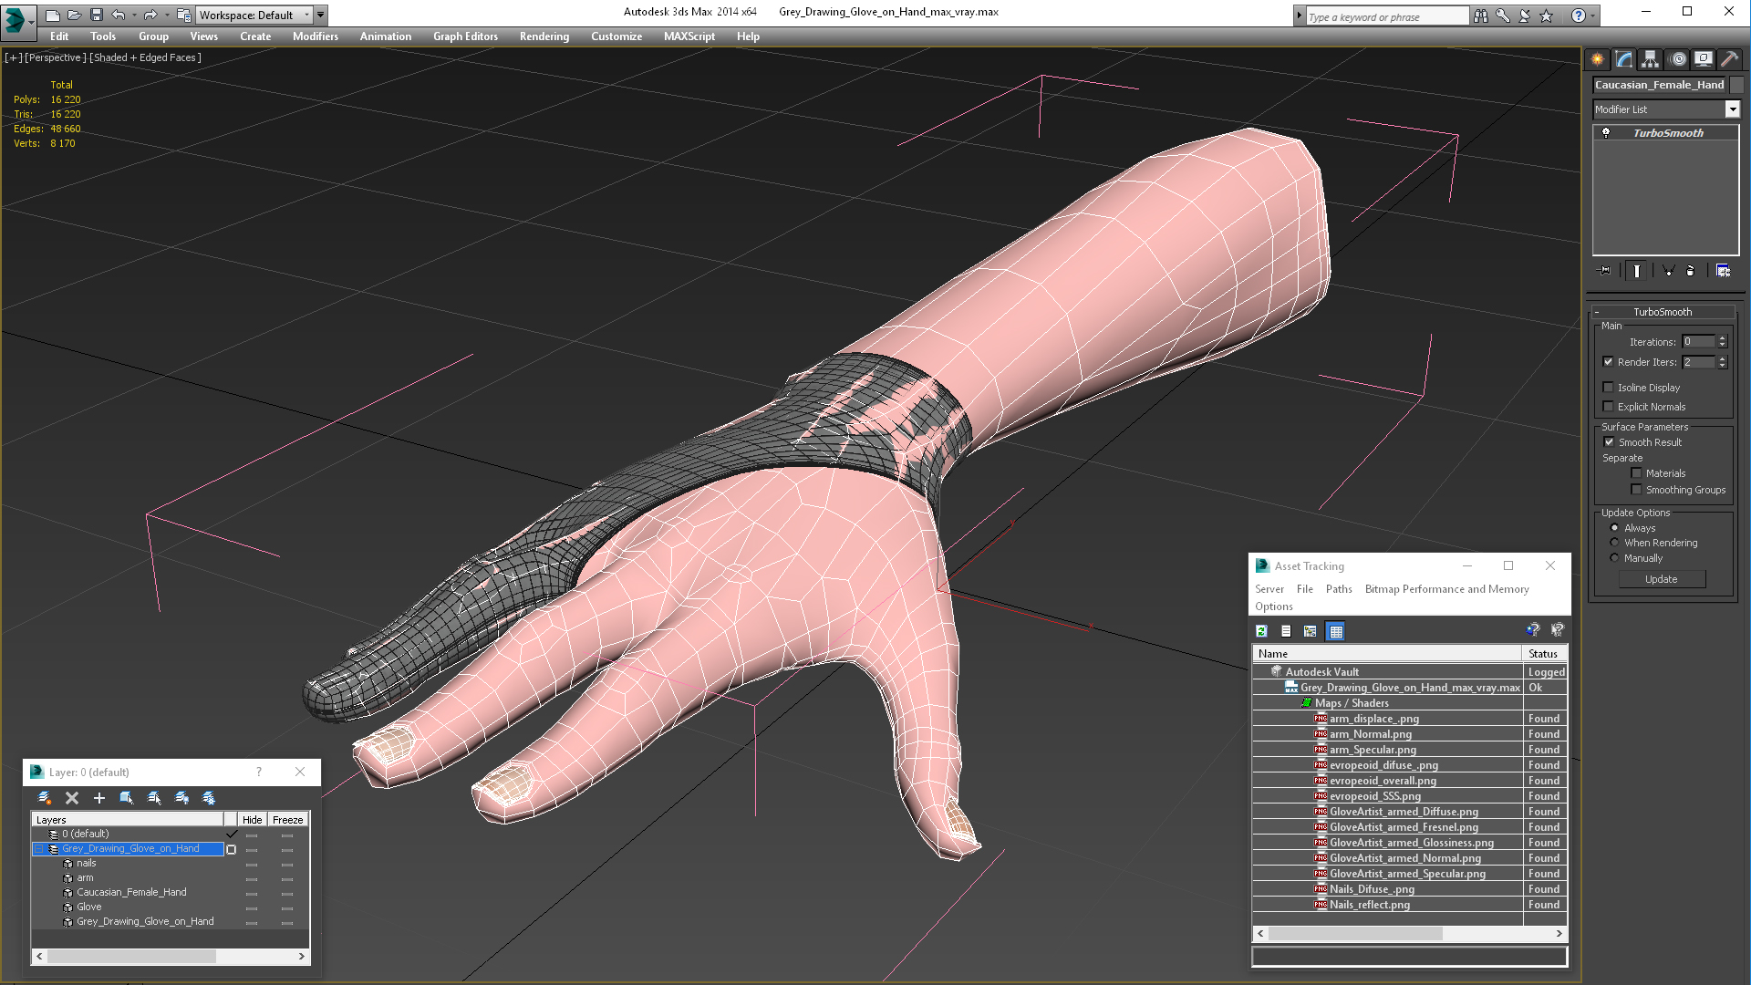Open the Undo history dropdown arrow

pyautogui.click(x=133, y=15)
